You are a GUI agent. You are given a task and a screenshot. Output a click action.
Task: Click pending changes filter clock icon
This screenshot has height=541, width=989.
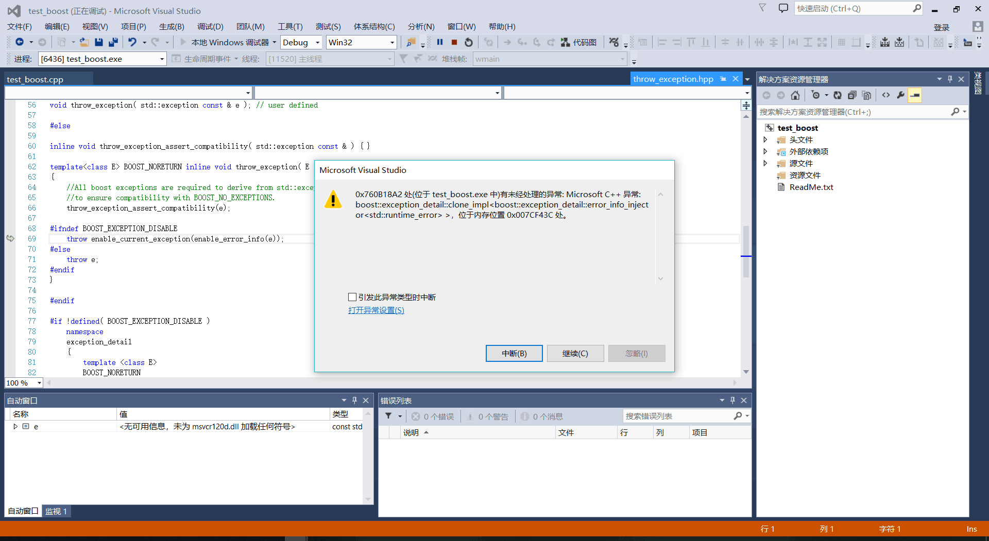815,95
